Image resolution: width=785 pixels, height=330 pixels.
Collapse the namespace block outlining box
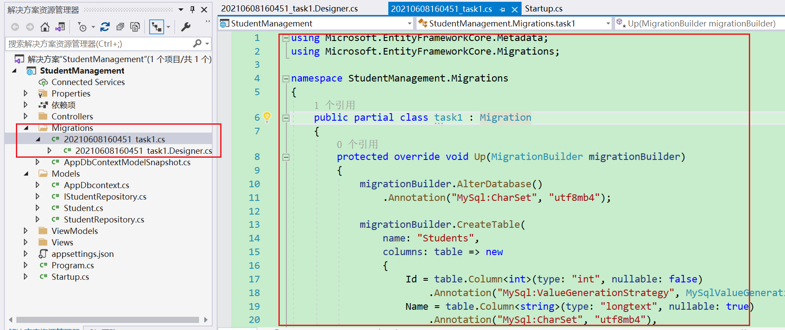click(x=286, y=79)
